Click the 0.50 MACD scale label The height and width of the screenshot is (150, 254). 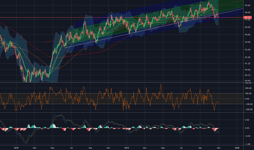[247, 120]
